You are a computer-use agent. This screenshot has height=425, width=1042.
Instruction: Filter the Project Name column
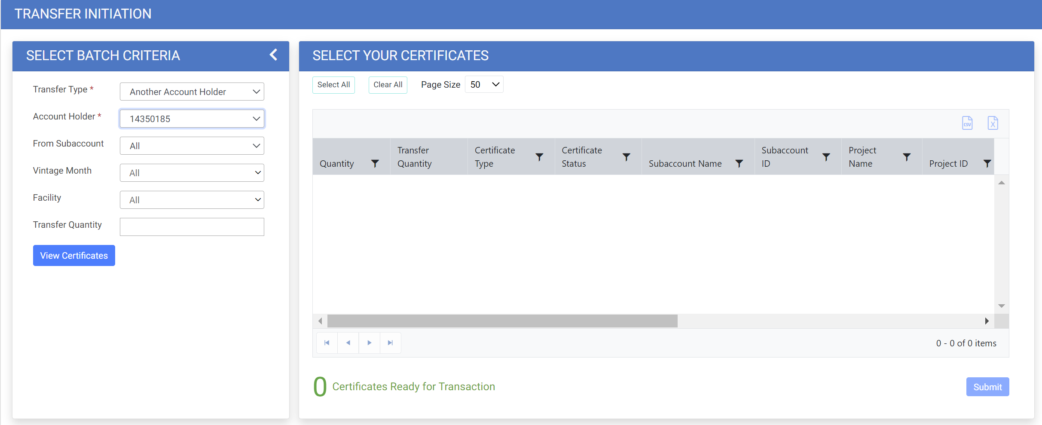tap(906, 157)
